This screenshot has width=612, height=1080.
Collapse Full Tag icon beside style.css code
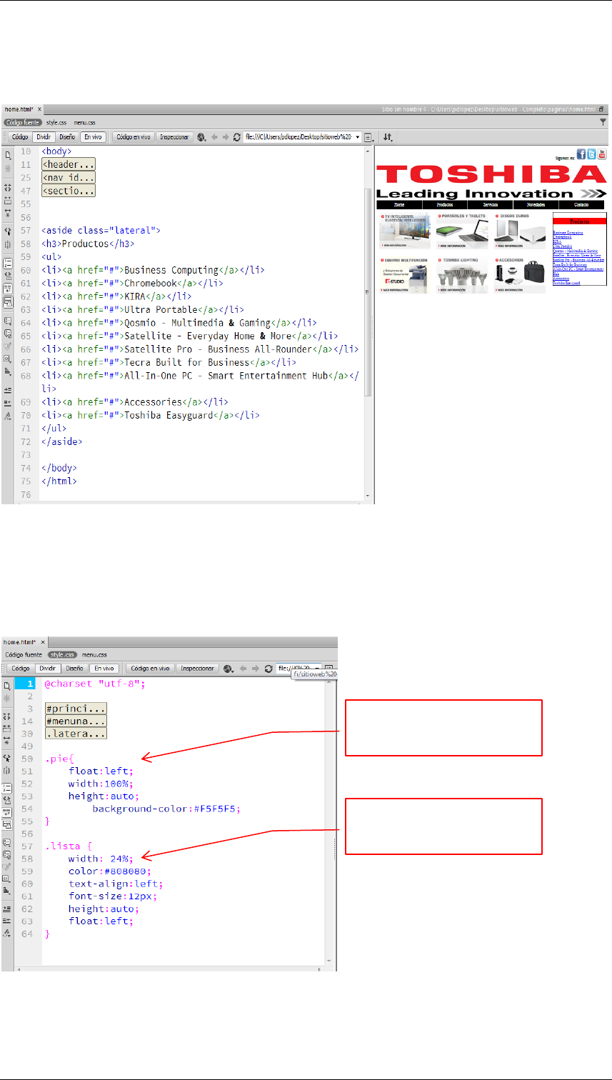click(6, 716)
